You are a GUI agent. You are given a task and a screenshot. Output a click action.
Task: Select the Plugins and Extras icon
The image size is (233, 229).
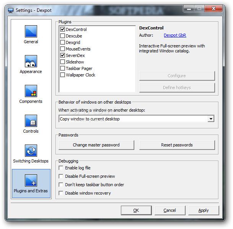pos(31,180)
